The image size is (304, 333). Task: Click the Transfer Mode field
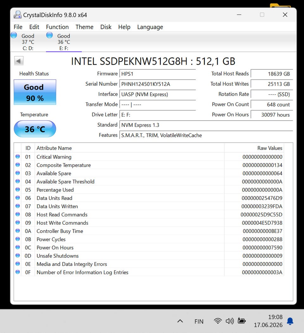(157, 105)
